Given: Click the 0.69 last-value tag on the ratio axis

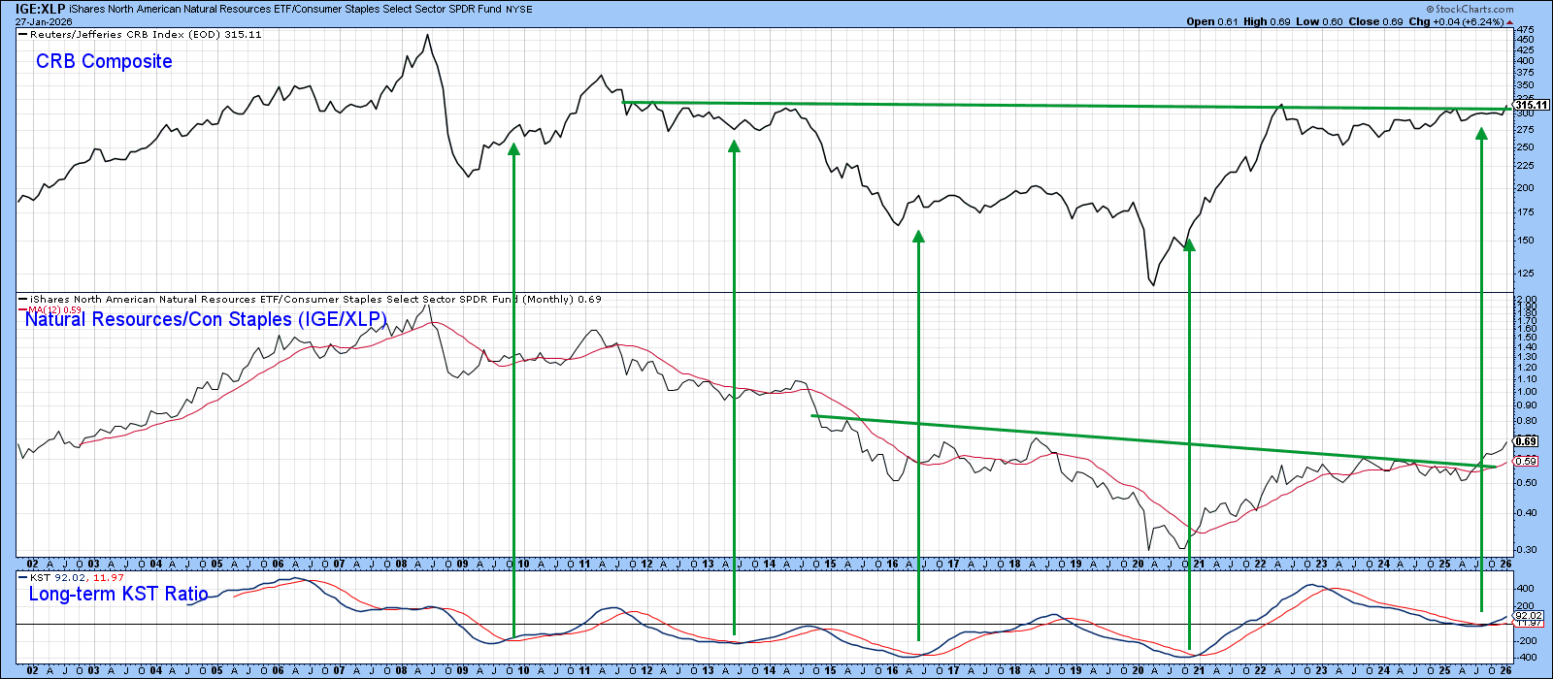Looking at the screenshot, I should click(x=1526, y=441).
